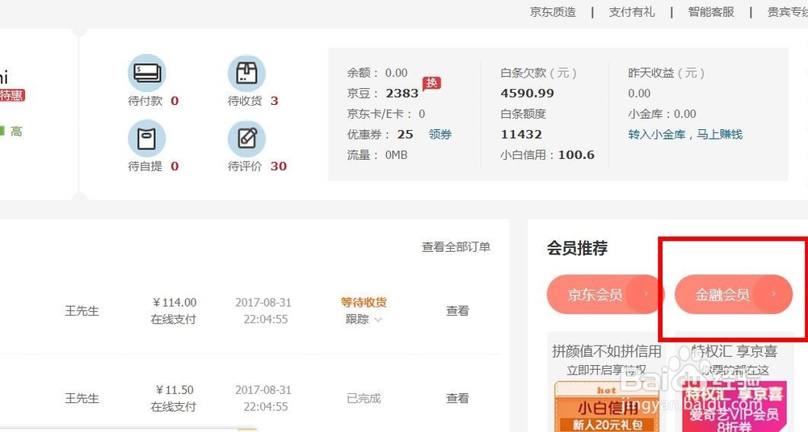
Task: Click the 待自提 count 0
Action: tap(175, 166)
